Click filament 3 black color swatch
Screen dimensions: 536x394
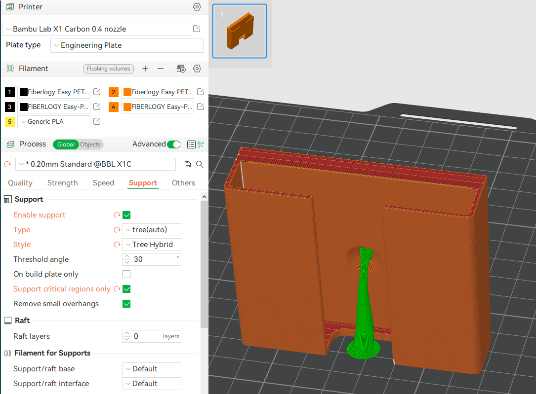[x=24, y=107]
